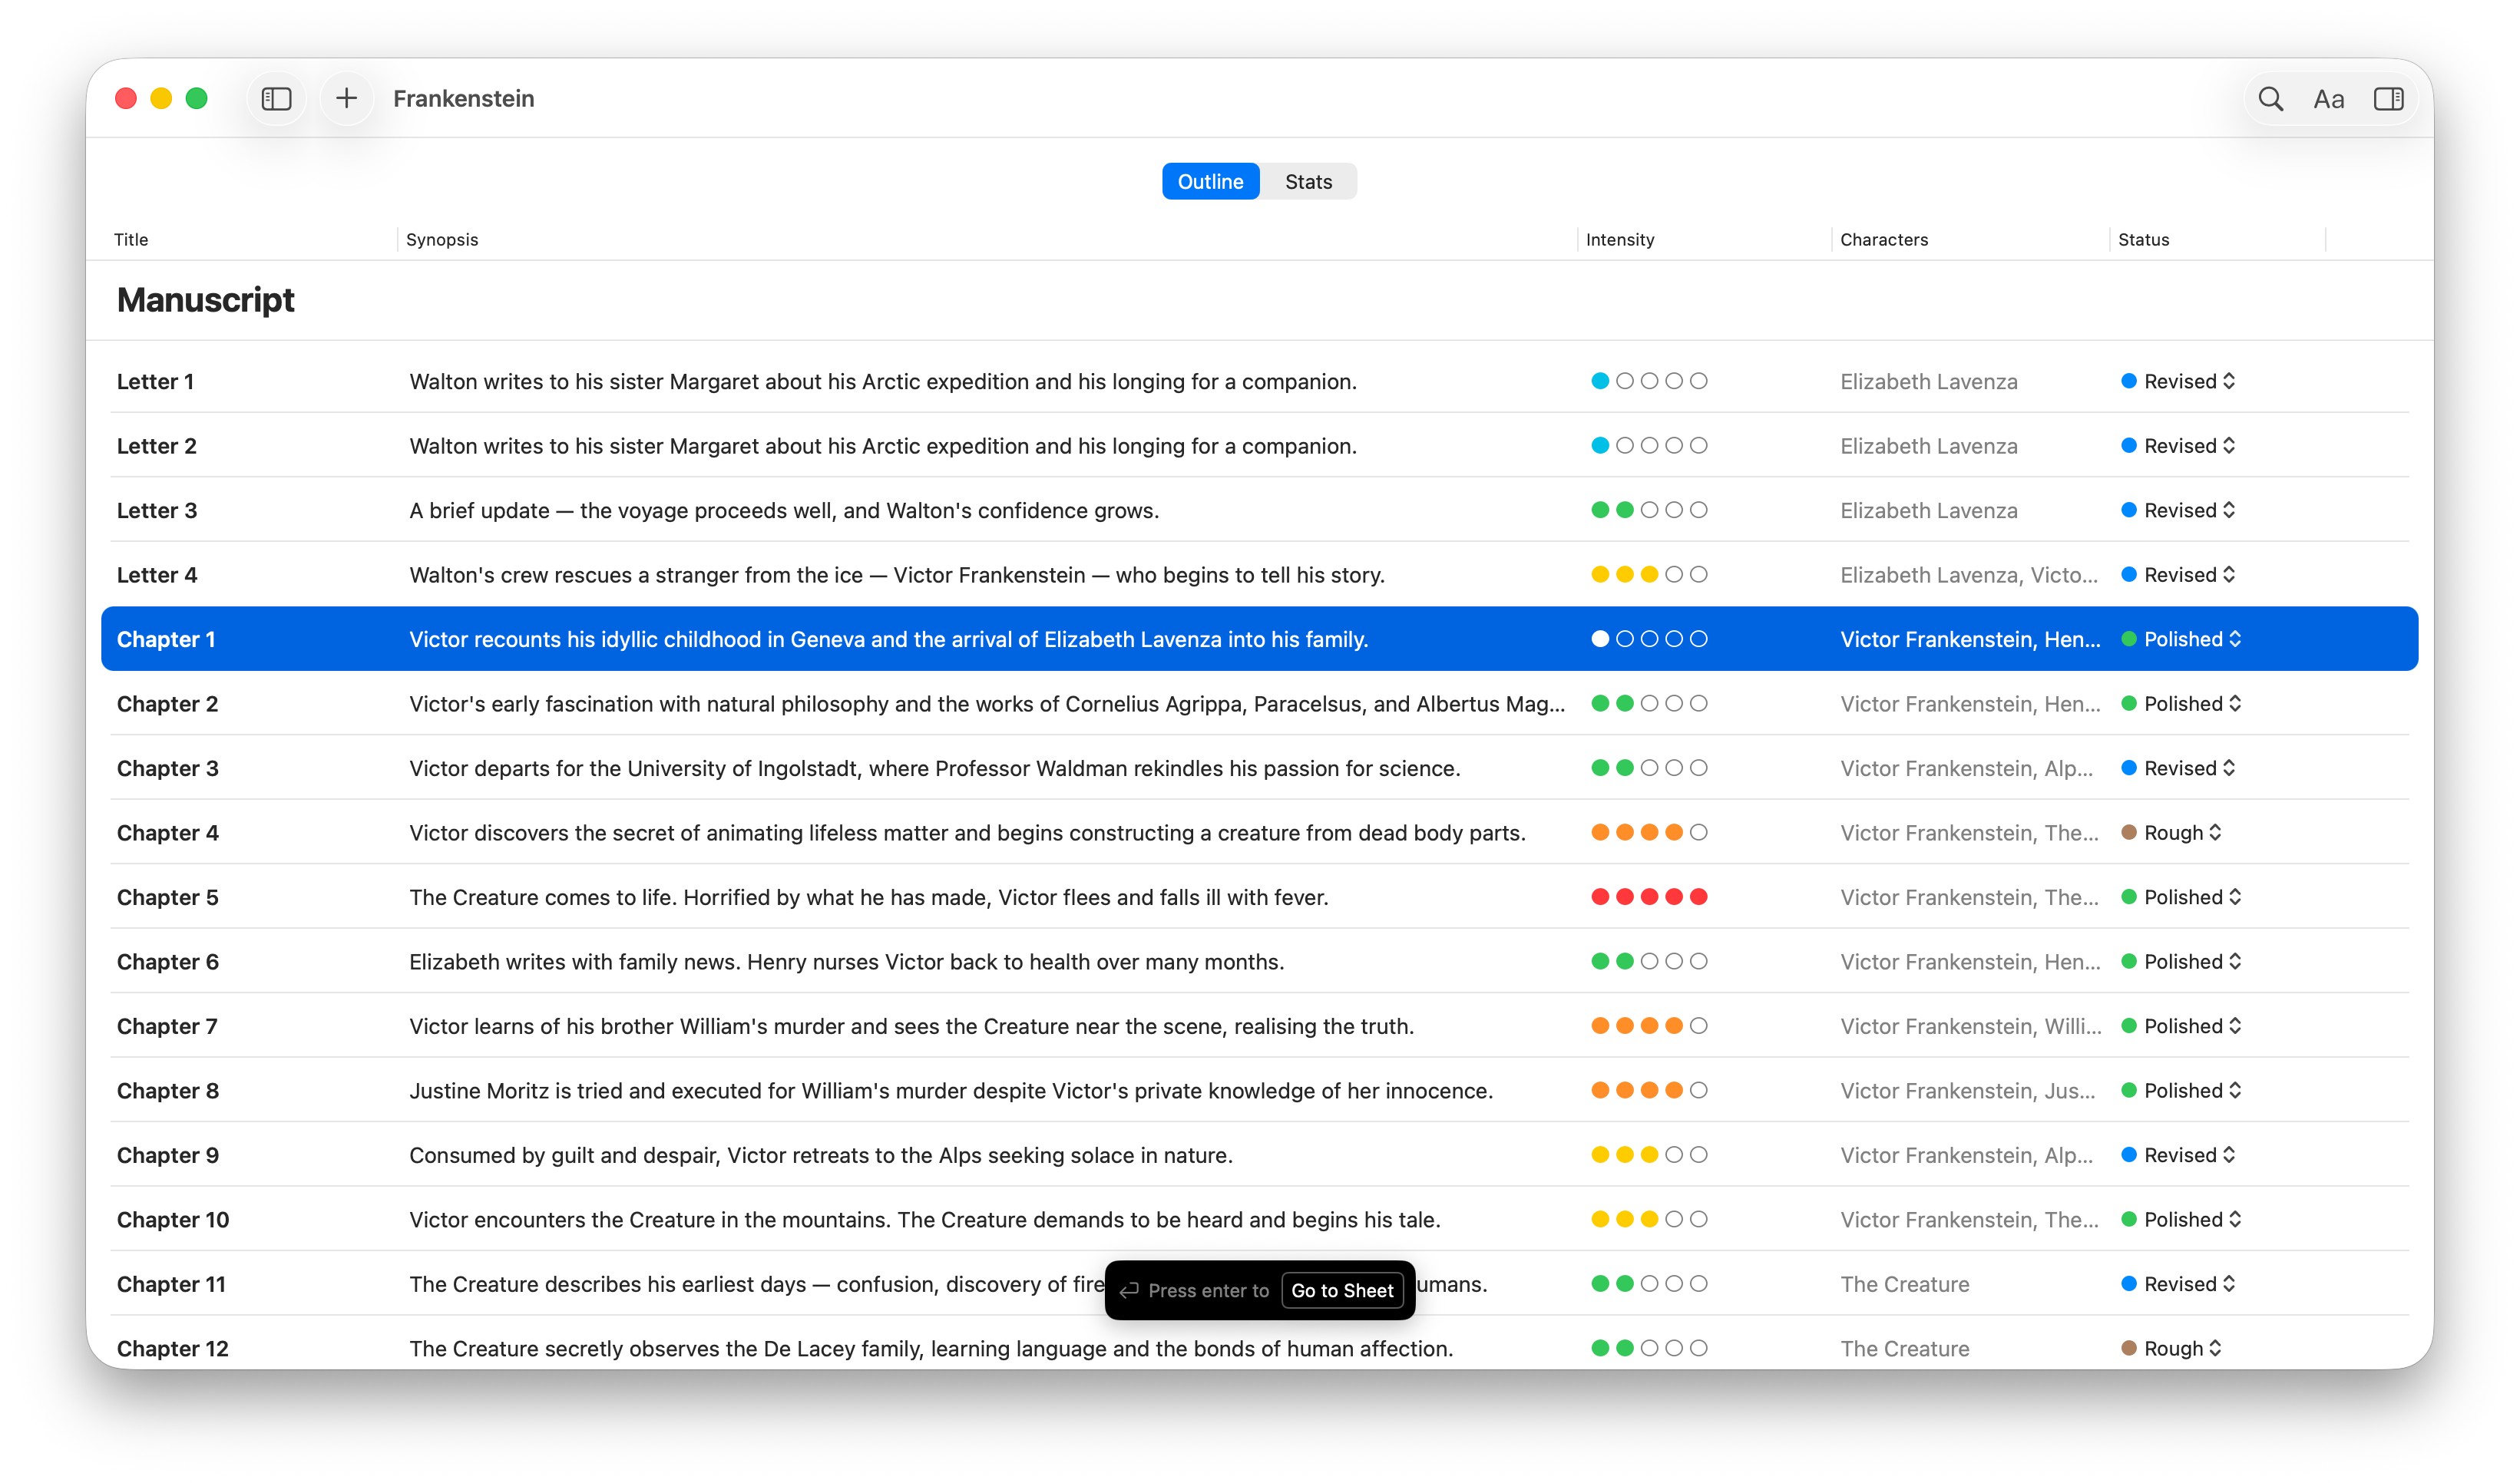This screenshot has width=2520, height=1483.
Task: Open the search magnifier icon
Action: [2270, 98]
